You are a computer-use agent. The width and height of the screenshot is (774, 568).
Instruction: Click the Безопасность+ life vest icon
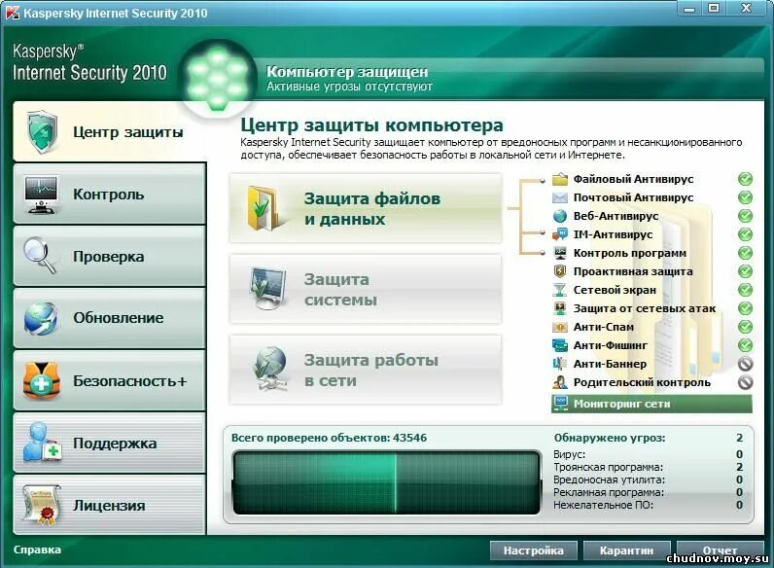pyautogui.click(x=42, y=381)
